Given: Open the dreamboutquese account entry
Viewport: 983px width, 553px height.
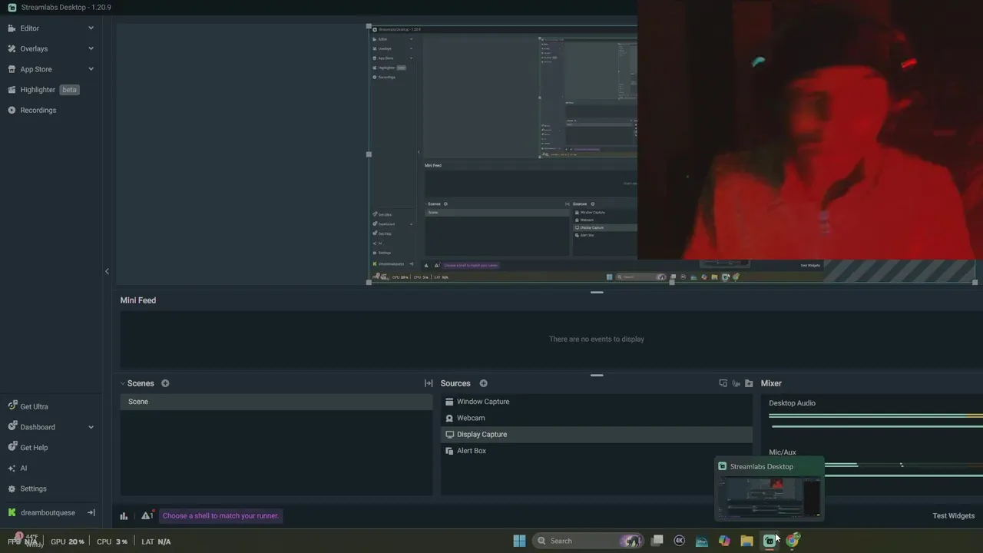Looking at the screenshot, I should coord(48,512).
